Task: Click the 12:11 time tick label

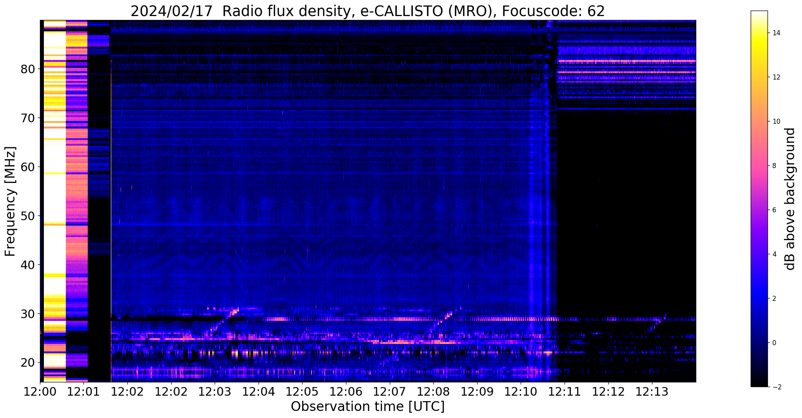Action: click(565, 391)
